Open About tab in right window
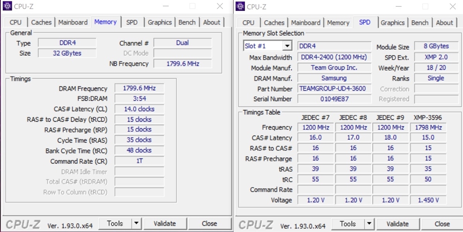 click(444, 23)
